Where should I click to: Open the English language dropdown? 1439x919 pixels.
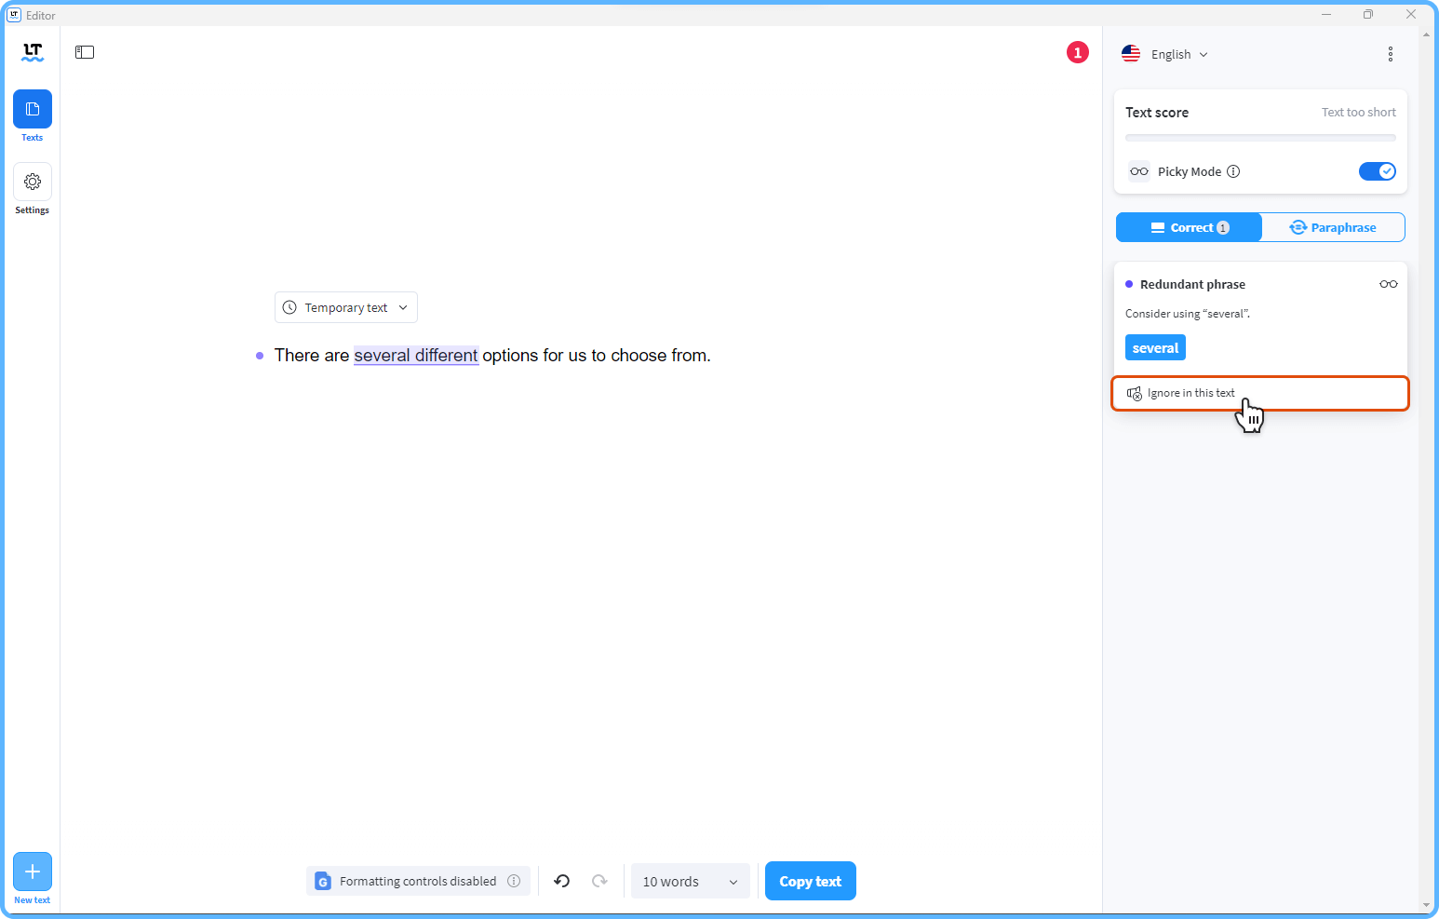coord(1165,54)
